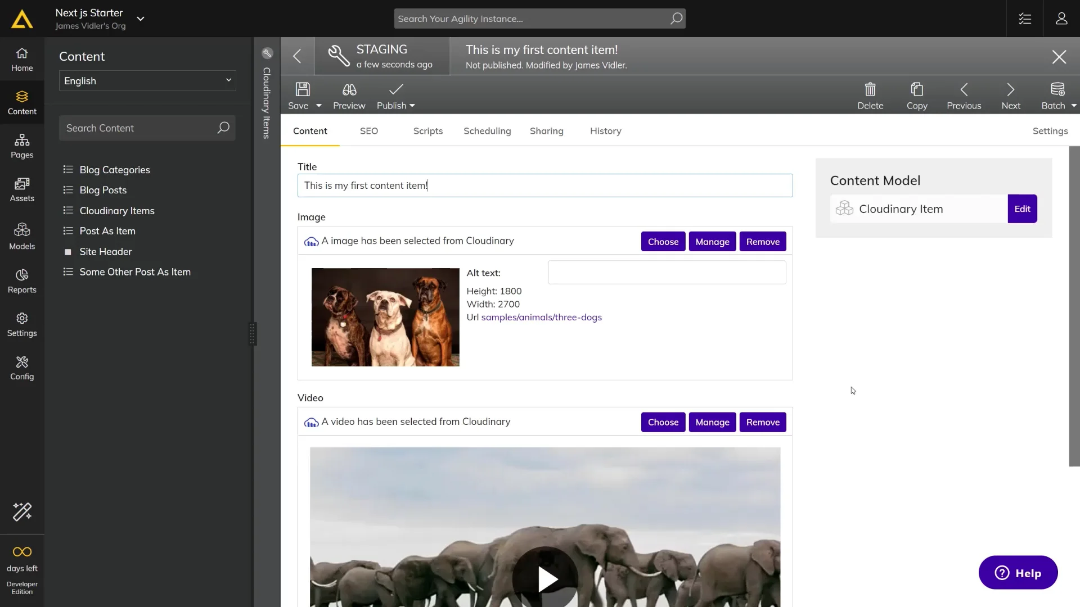The width and height of the screenshot is (1080, 607).
Task: Choose a new image from Cloudinary
Action: coord(663,241)
